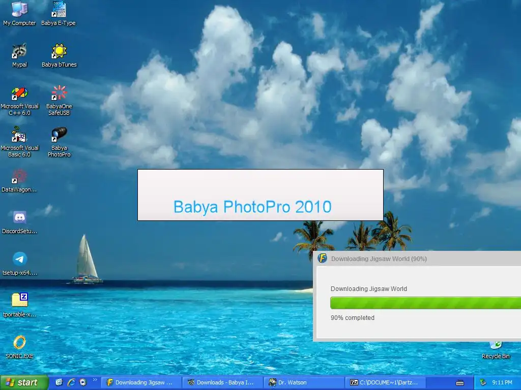The image size is (521, 390).
Task: Click the 'Downloading Jigsaw World' label text
Action: click(369, 289)
